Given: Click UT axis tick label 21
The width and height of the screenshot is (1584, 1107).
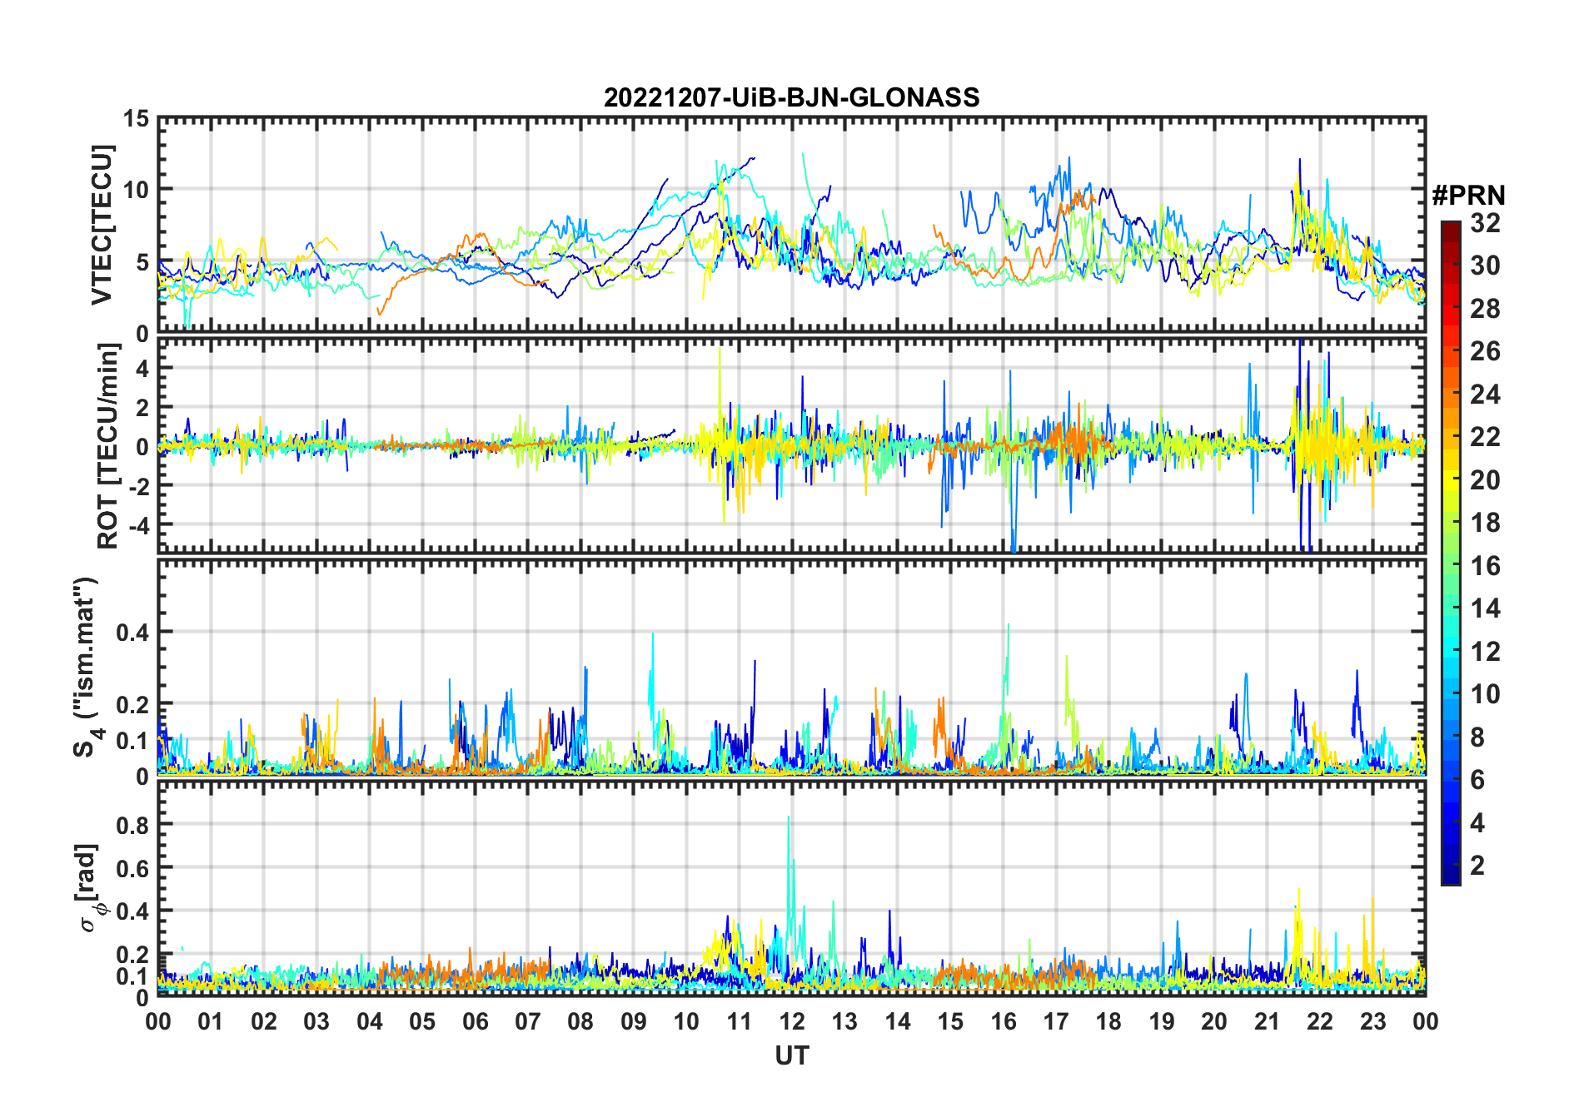Looking at the screenshot, I should [x=1267, y=1021].
